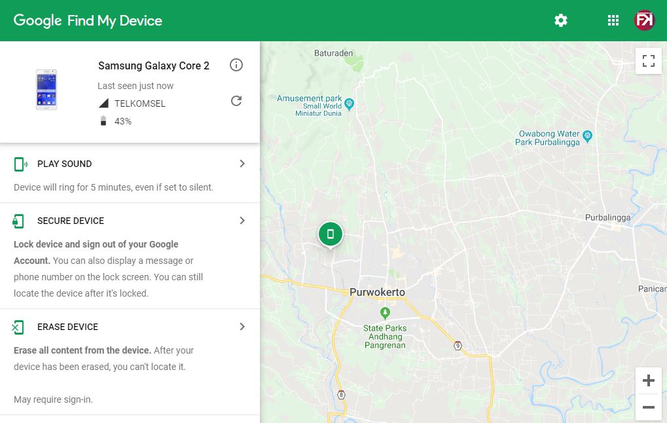The height and width of the screenshot is (423, 667).
Task: Select the Samsung Galaxy Core 2 thumbnail
Action: coord(46,89)
